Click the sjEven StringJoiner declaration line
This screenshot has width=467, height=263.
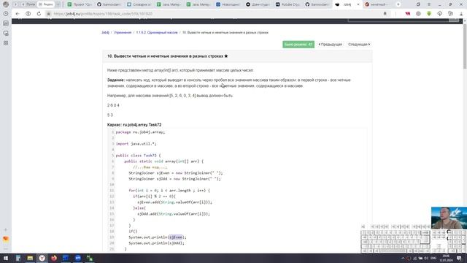coord(176,173)
